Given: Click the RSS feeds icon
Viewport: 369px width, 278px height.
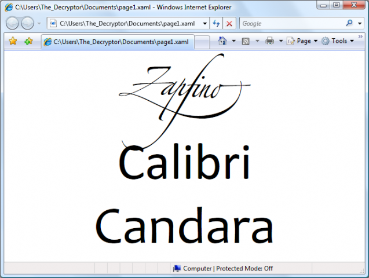Looking at the screenshot, I should (x=246, y=41).
